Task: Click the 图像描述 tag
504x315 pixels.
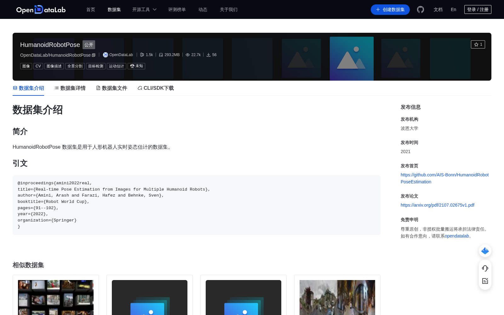Action: point(54,66)
